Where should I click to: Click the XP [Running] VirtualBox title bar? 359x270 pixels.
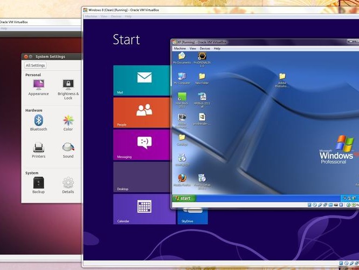265,42
